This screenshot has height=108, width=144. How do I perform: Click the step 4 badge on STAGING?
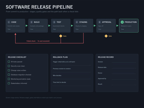click(x=77, y=22)
